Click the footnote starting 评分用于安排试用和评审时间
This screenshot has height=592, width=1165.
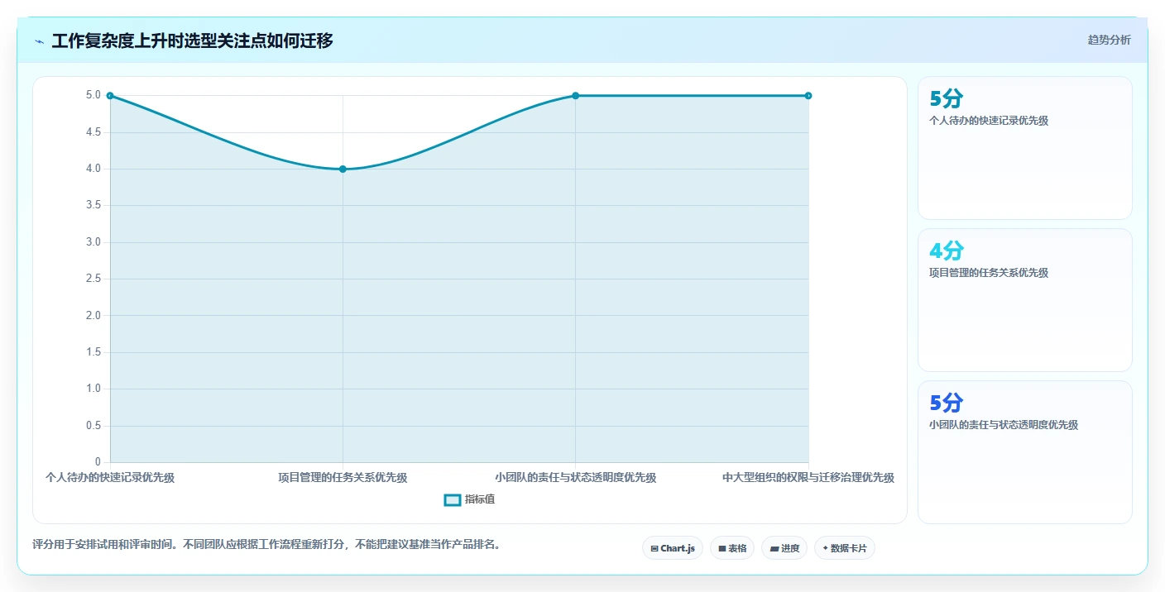click(266, 545)
